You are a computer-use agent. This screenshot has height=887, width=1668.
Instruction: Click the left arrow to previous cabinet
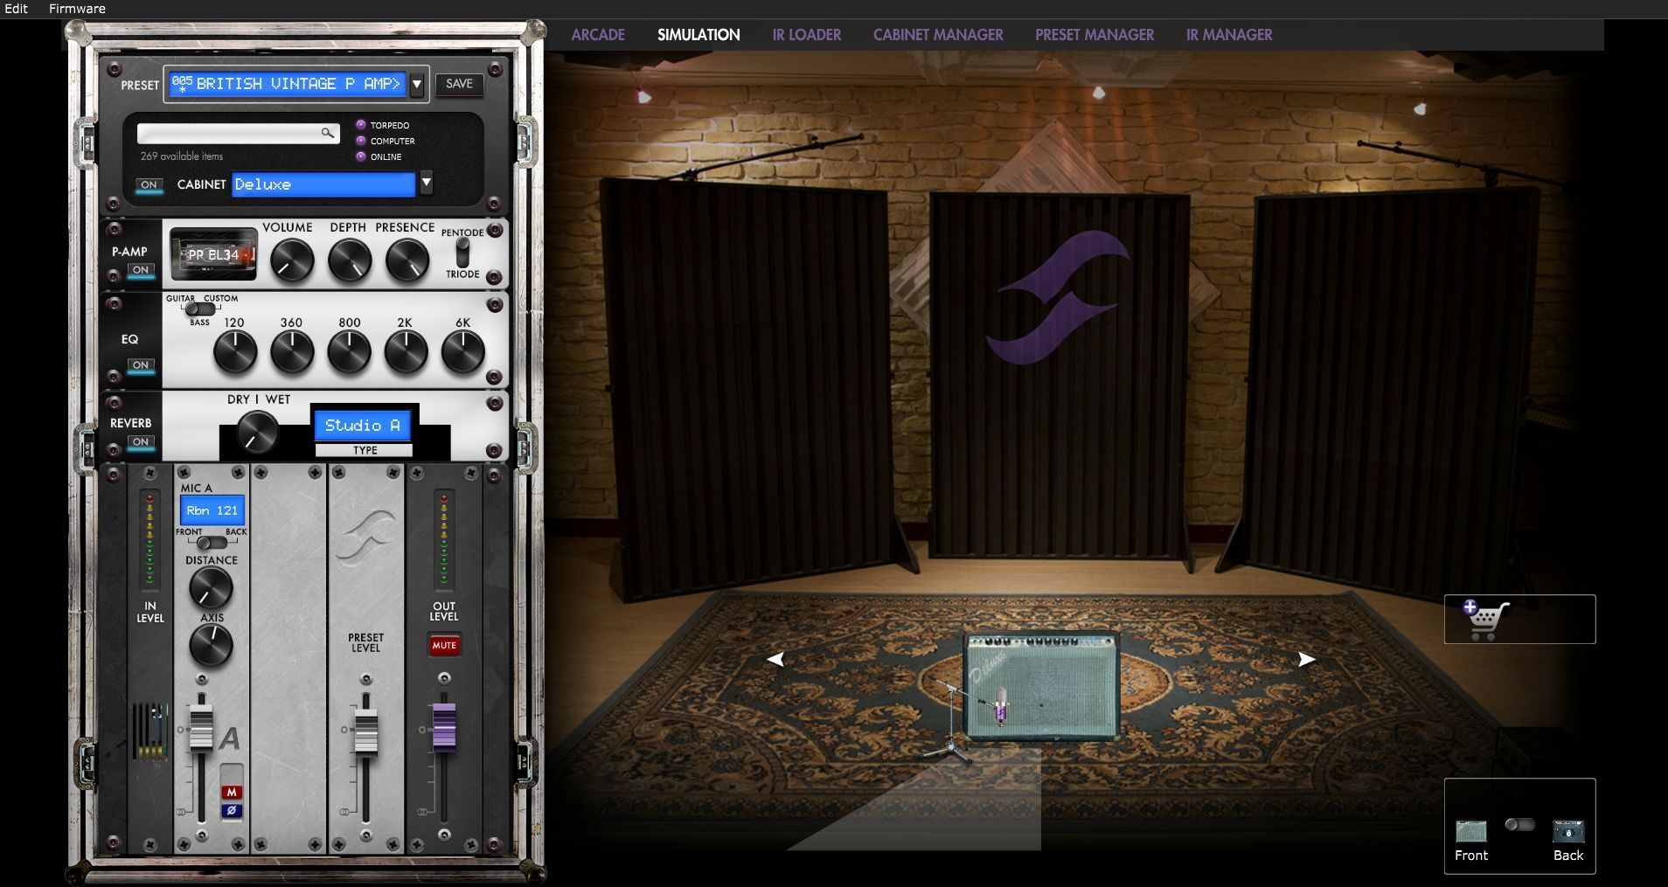point(775,660)
